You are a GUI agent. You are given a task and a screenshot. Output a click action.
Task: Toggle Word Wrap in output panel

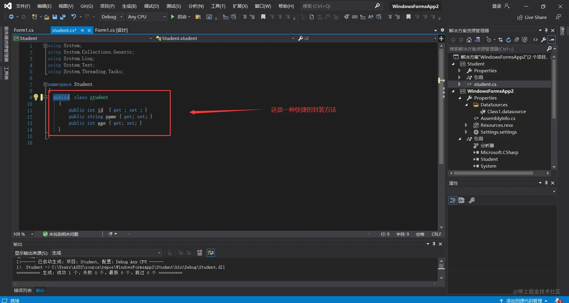[211, 253]
